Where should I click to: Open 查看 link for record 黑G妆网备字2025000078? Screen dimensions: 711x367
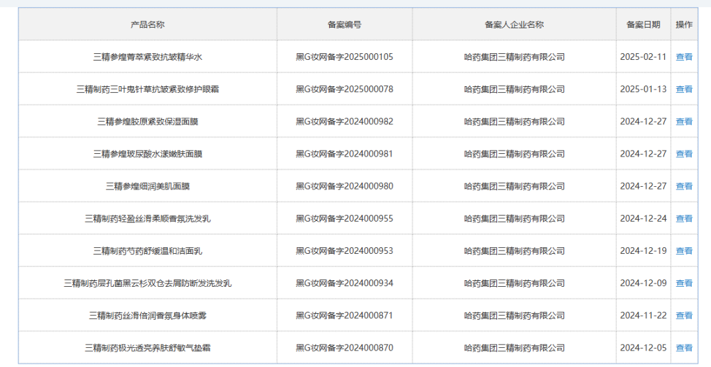tap(684, 89)
